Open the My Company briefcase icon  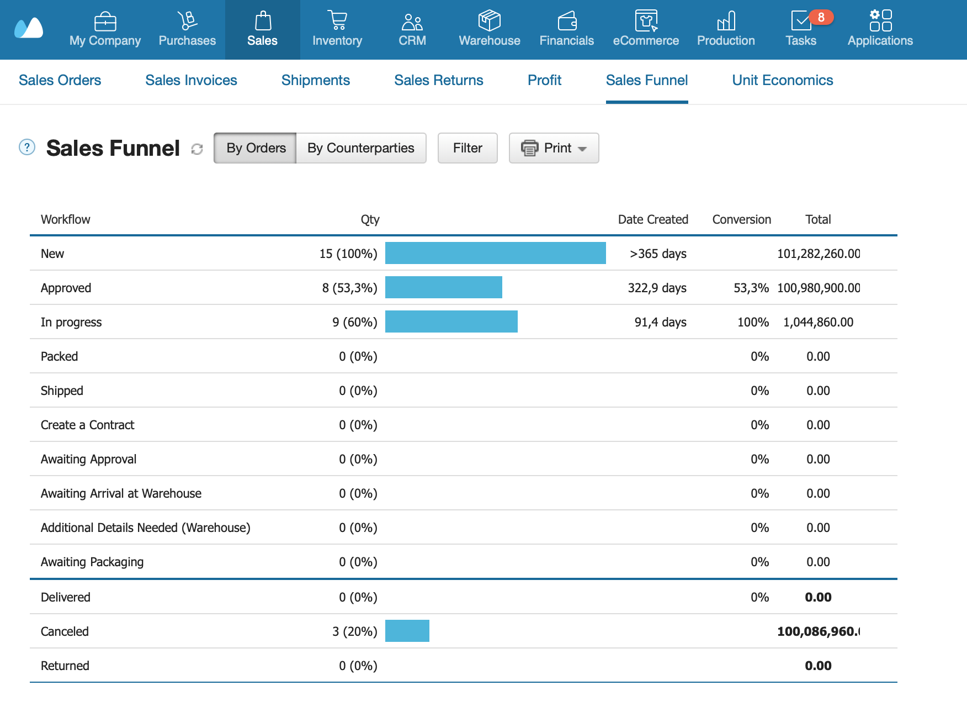coord(105,22)
